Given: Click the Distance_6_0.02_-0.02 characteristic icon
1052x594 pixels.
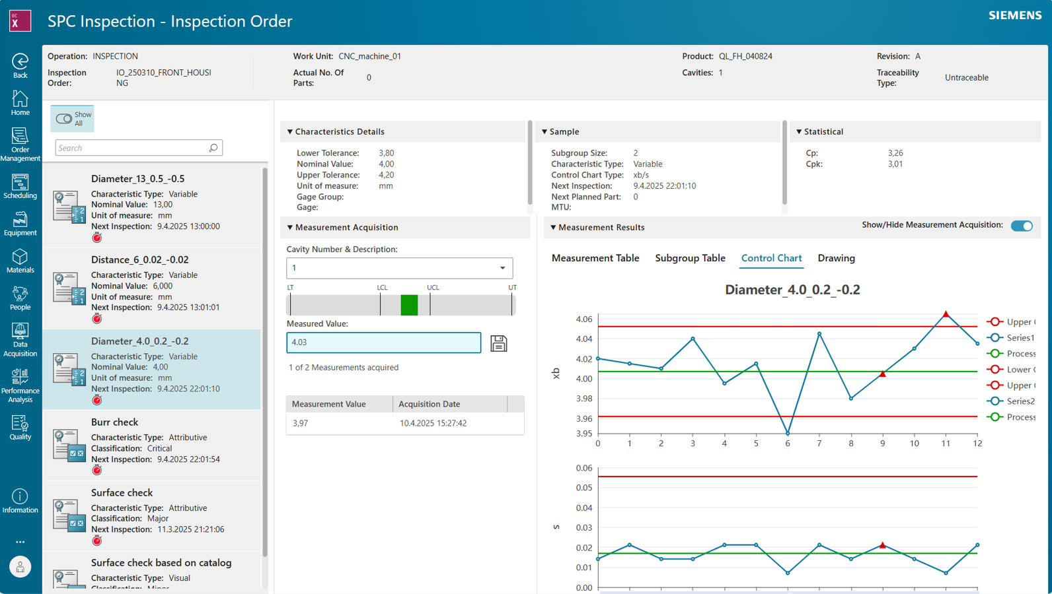Looking at the screenshot, I should click(69, 288).
